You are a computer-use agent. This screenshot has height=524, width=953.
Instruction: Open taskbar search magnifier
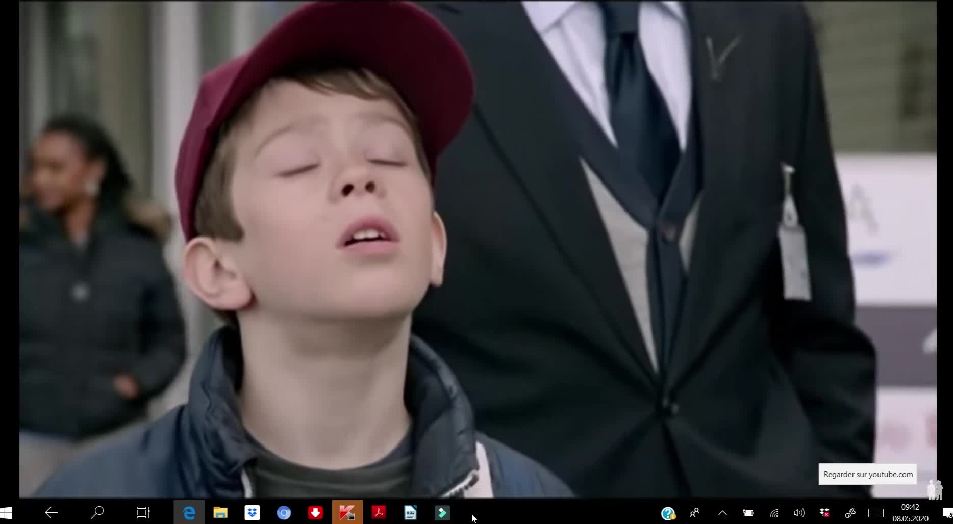point(97,512)
